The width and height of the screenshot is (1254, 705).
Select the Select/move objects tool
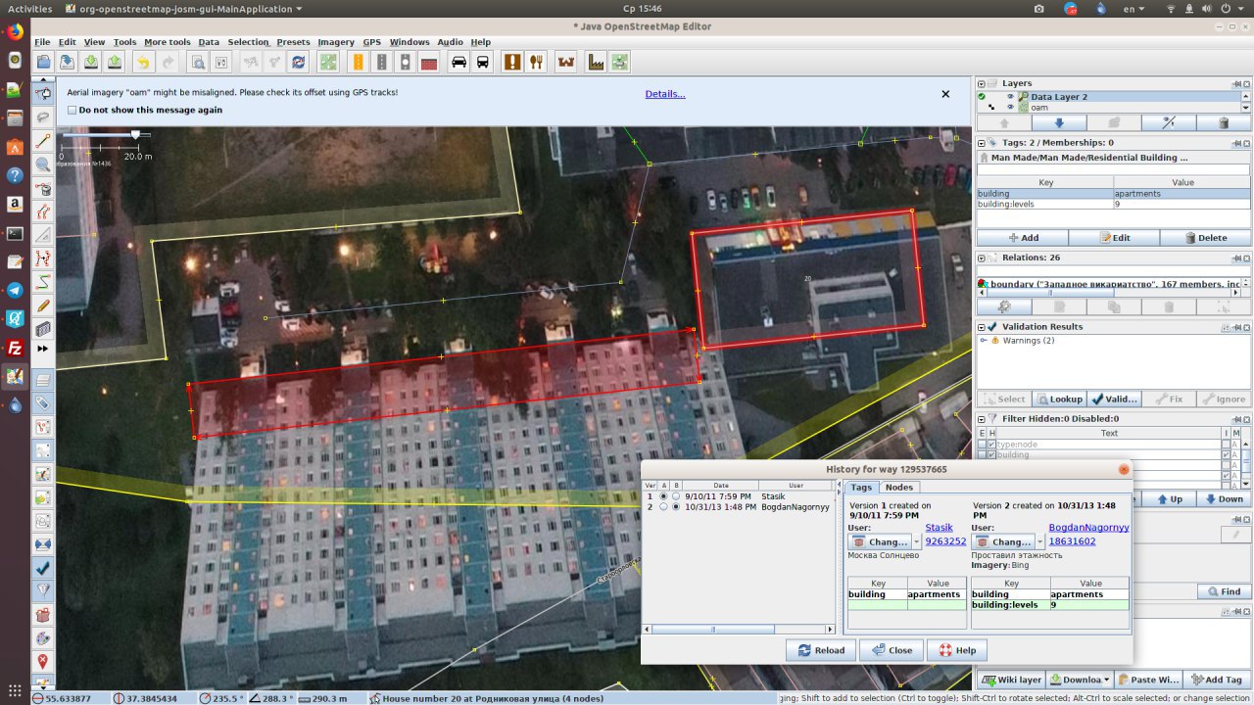click(43, 94)
